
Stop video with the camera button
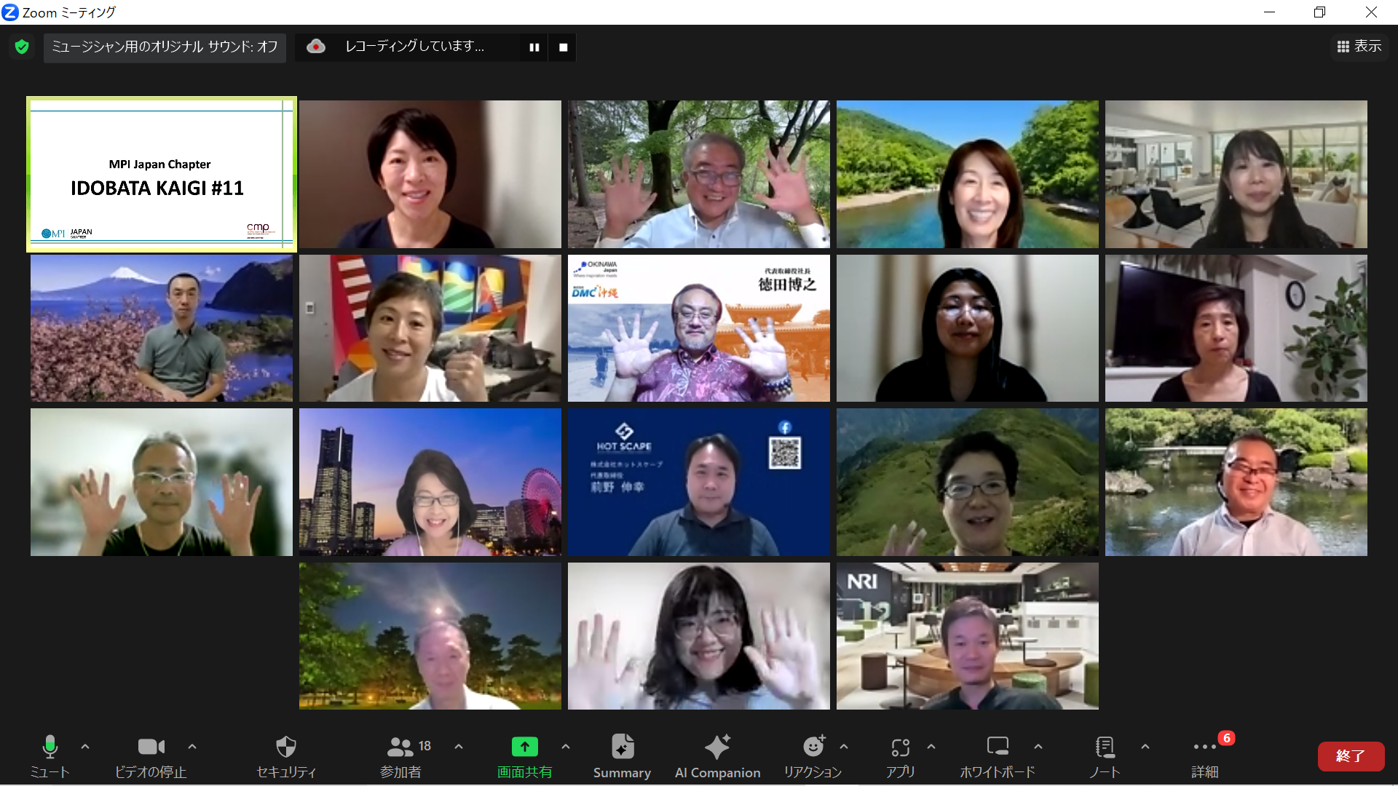[151, 747]
